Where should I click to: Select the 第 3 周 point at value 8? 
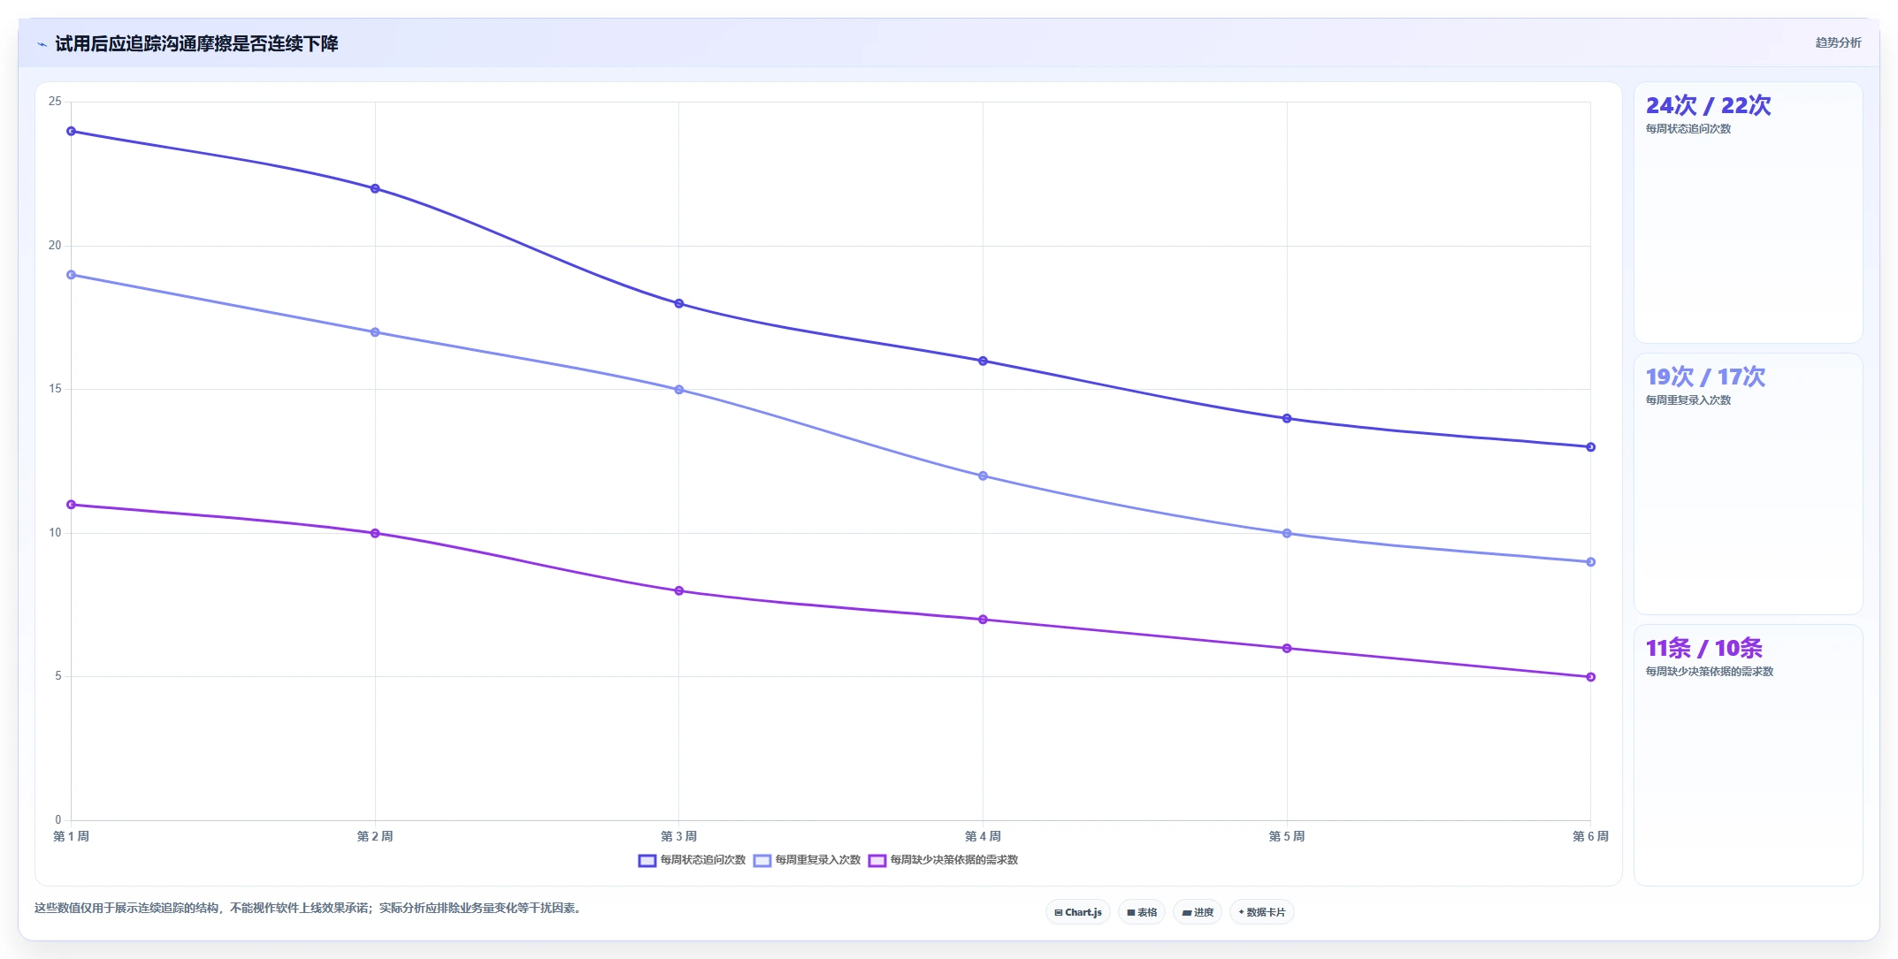679,590
